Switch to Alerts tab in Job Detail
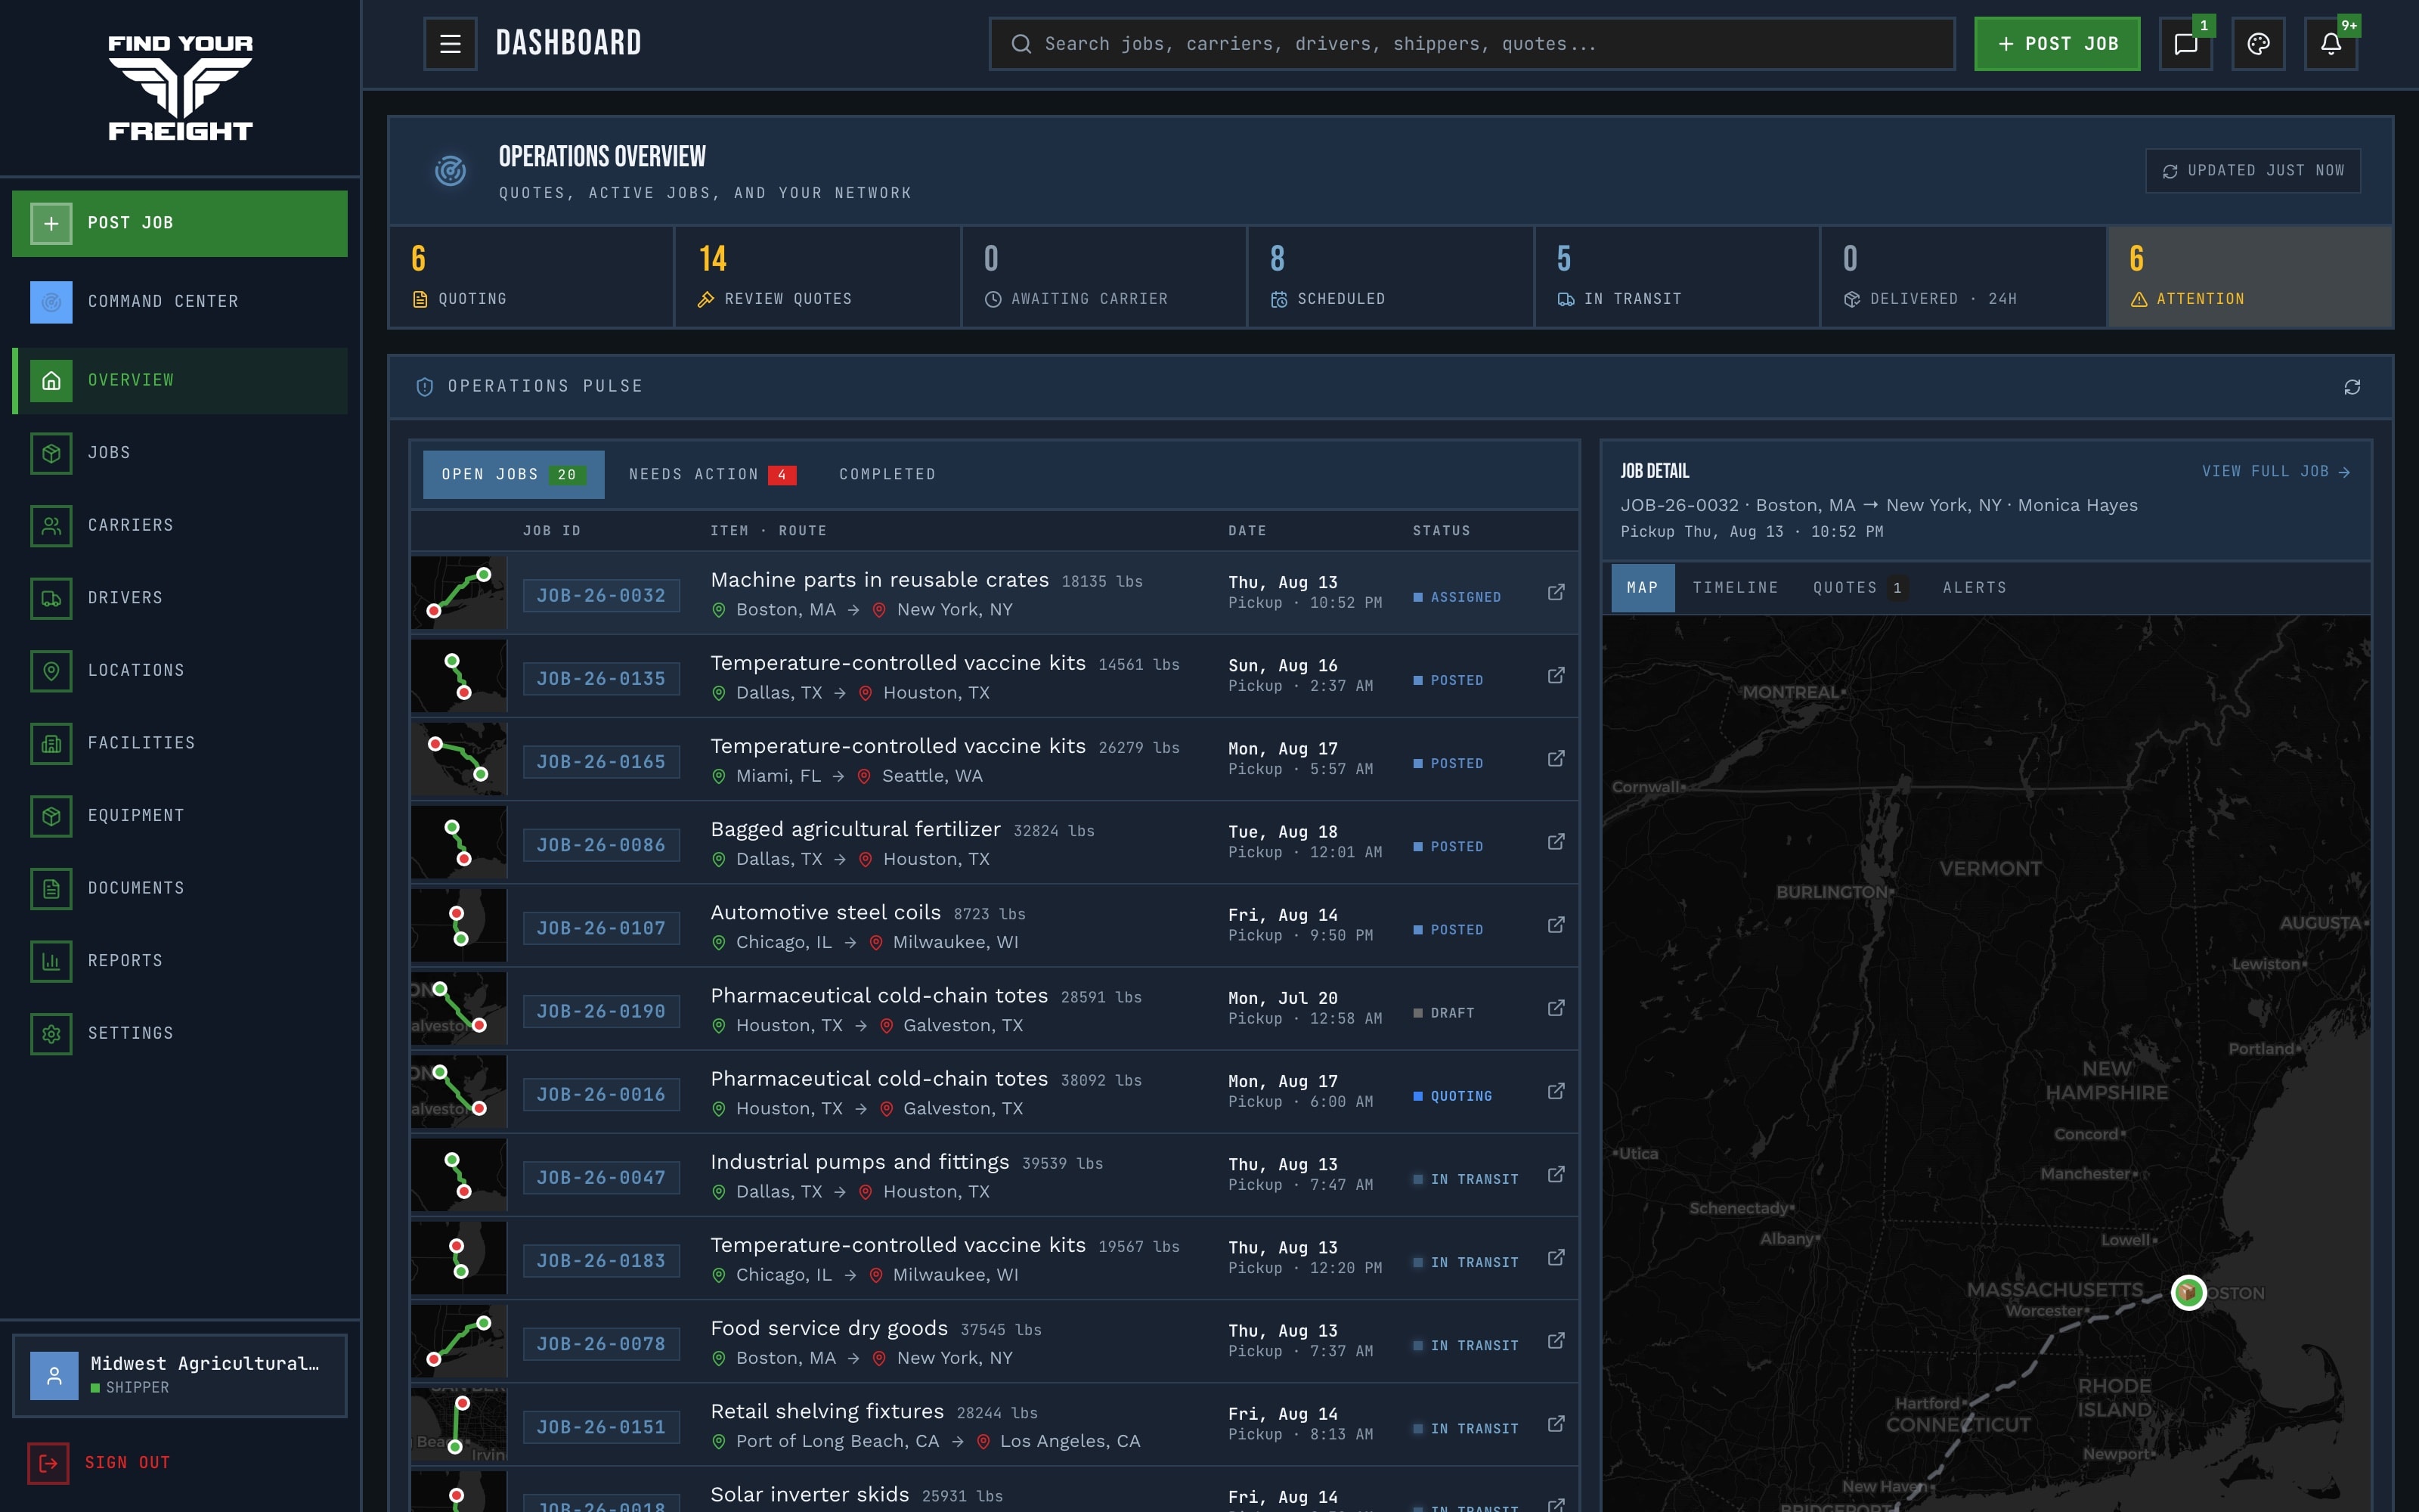Image resolution: width=2419 pixels, height=1512 pixels. tap(1975, 588)
